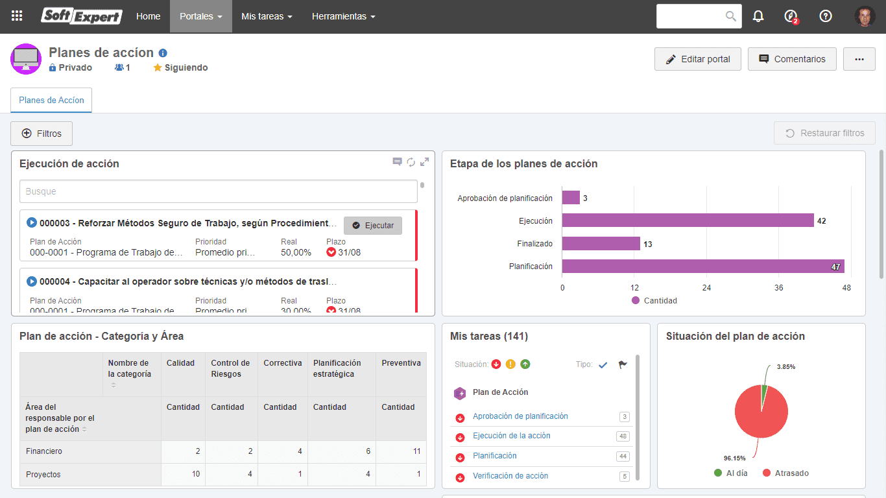Click red arrow beside Ejecución de la acción
Viewport: 886px width, 498px height.
pos(461,438)
